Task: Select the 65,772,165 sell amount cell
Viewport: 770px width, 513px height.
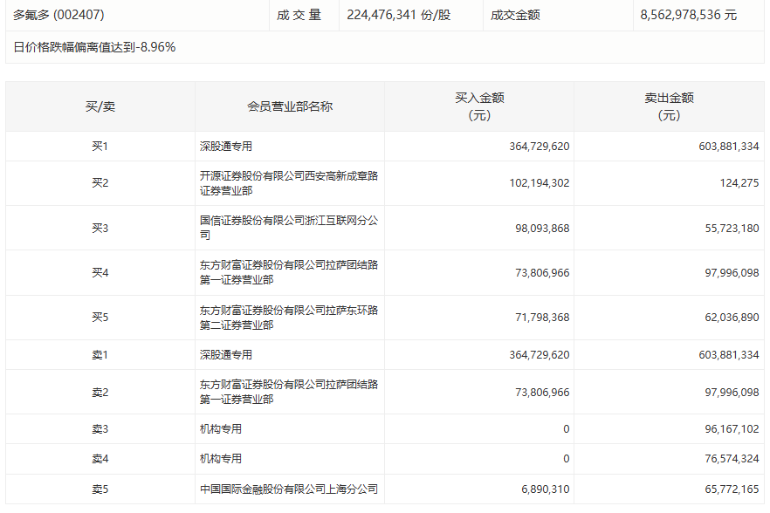Action: 728,489
